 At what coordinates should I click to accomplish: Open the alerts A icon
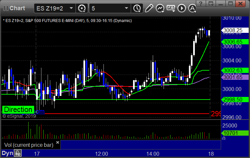pyautogui.click(x=192, y=8)
